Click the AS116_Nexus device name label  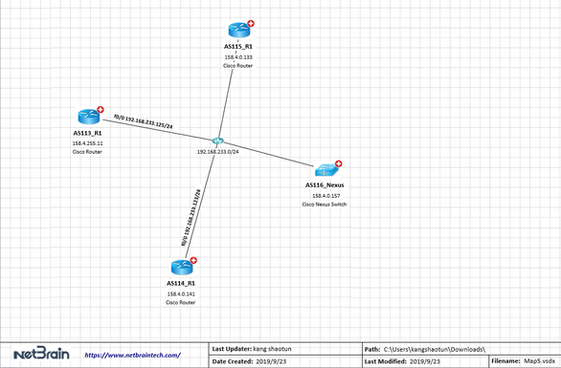tap(325, 185)
